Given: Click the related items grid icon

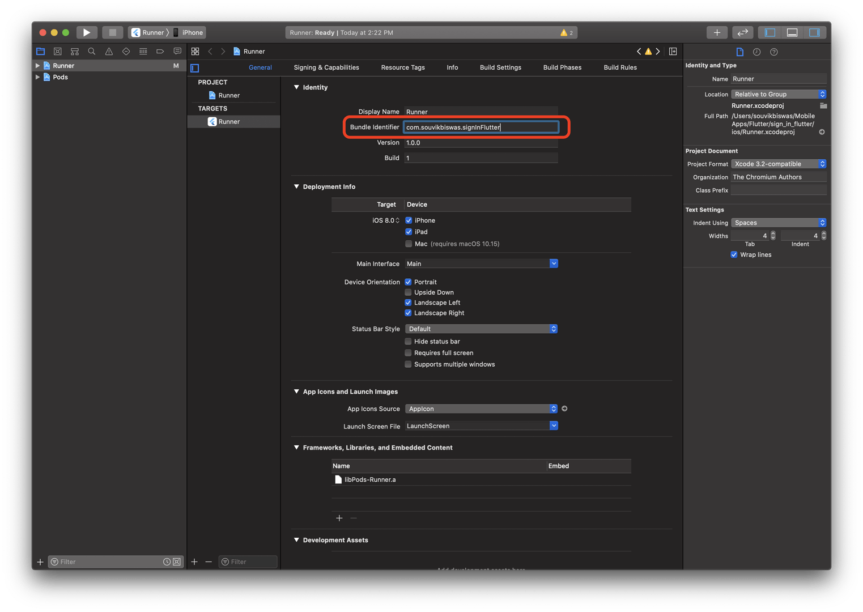Looking at the screenshot, I should coord(195,52).
